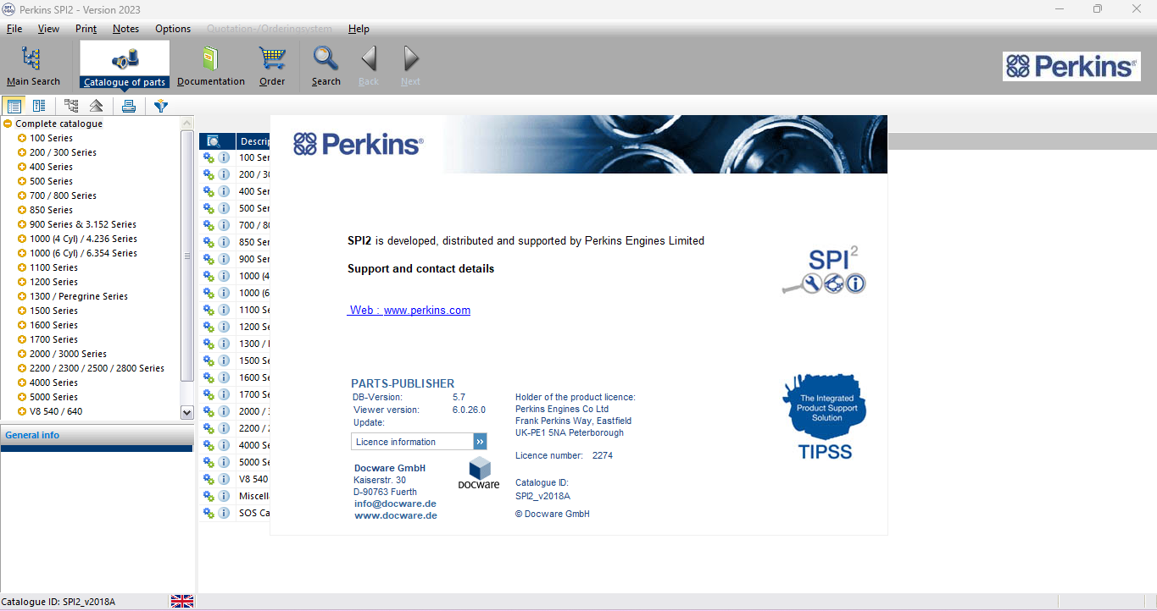Click the UK flag language icon

[x=182, y=602]
